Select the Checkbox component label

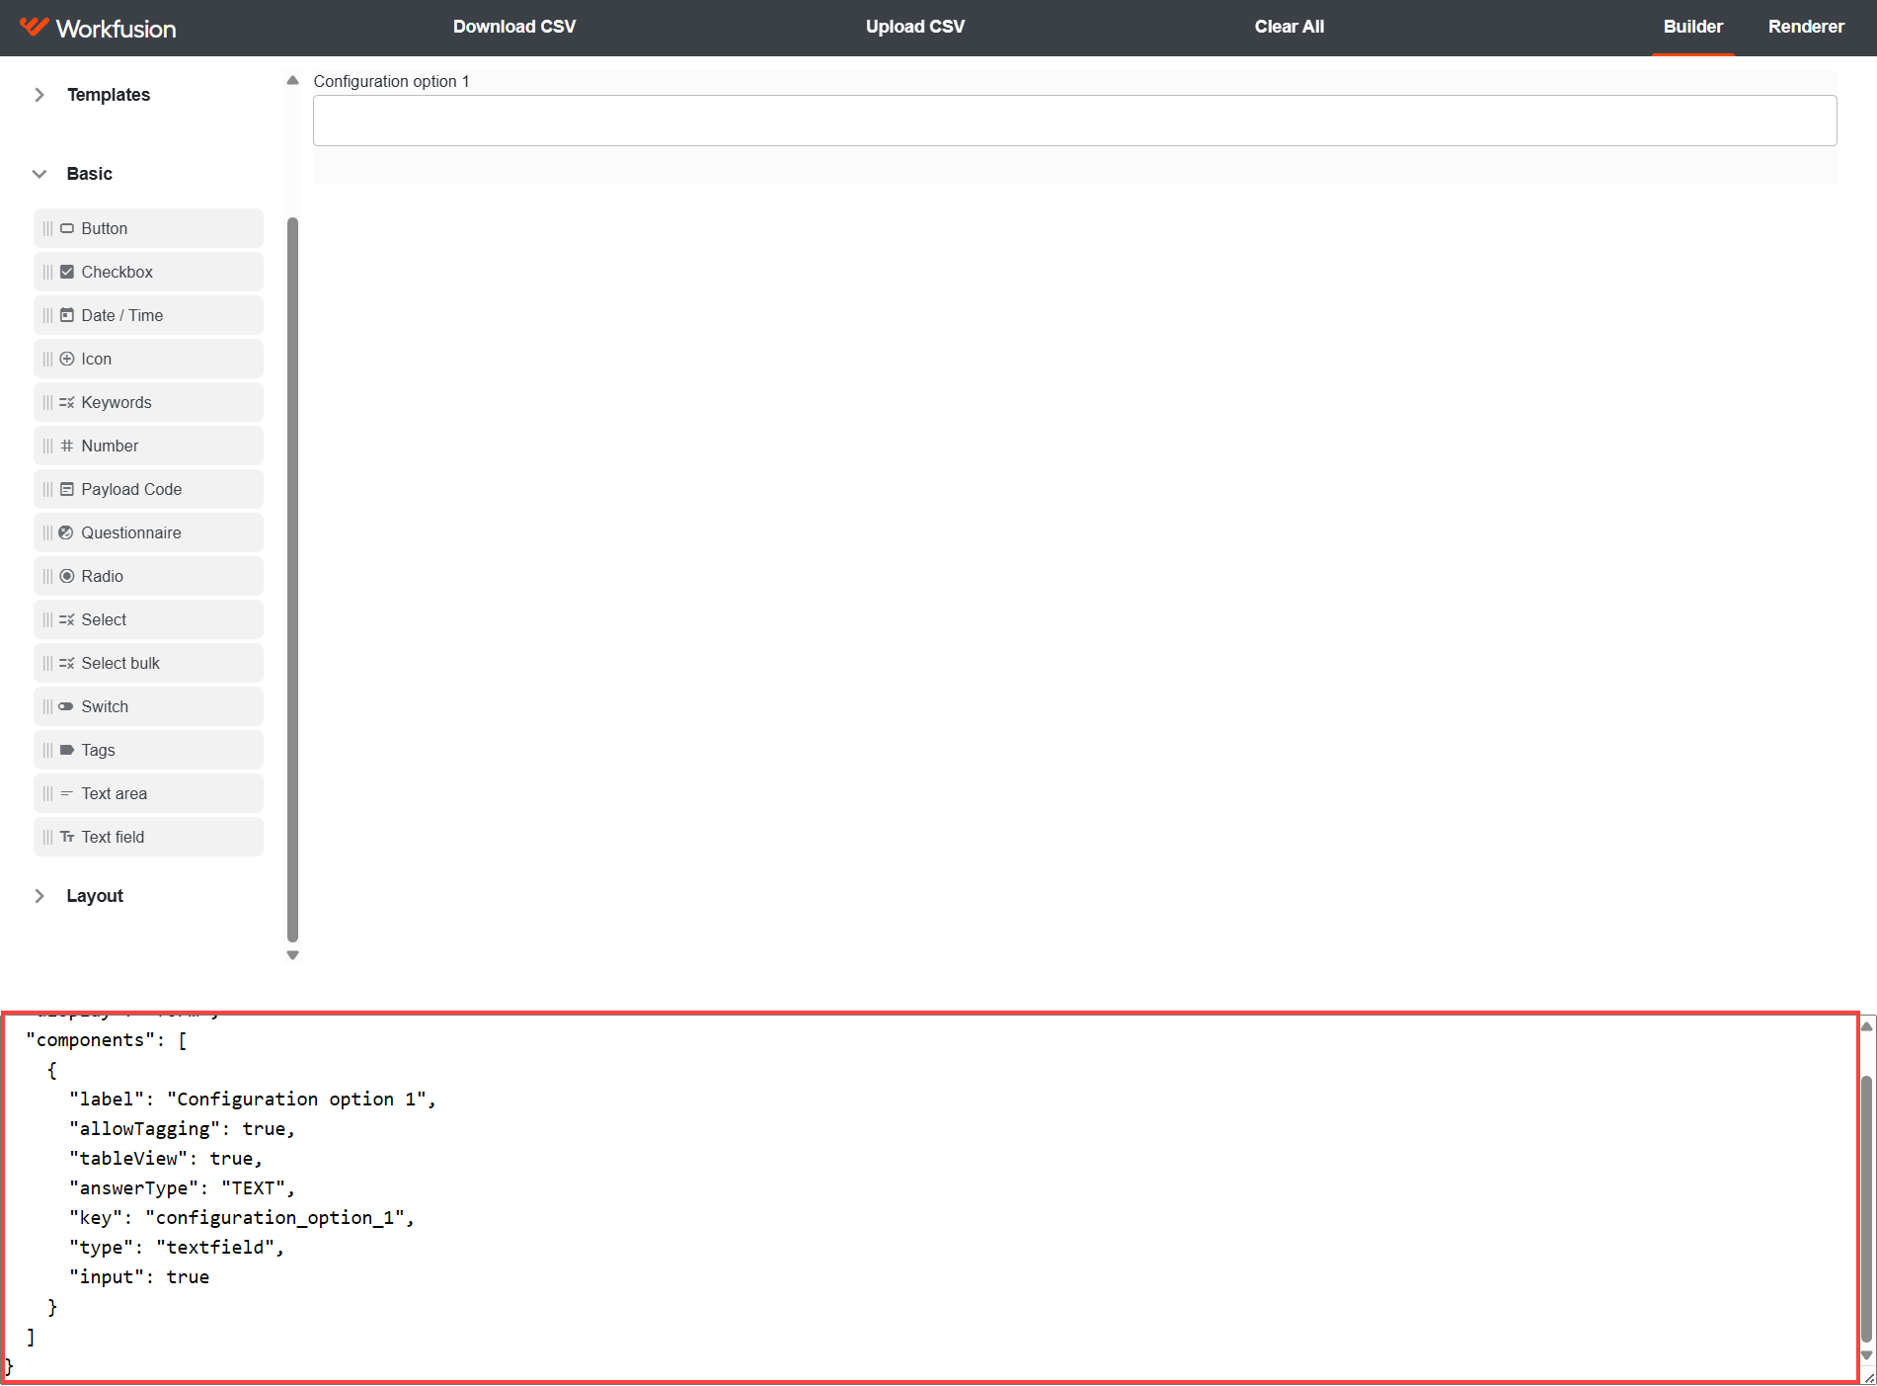(x=117, y=272)
